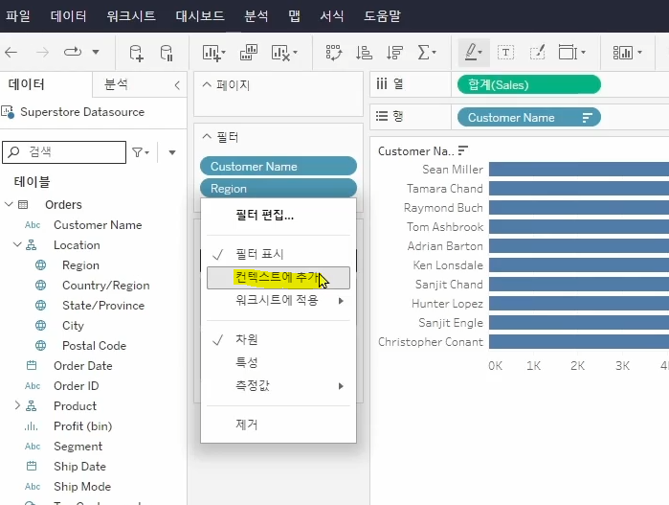Select the Ship Date field
Image resolution: width=669 pixels, height=505 pixels.
pos(79,466)
